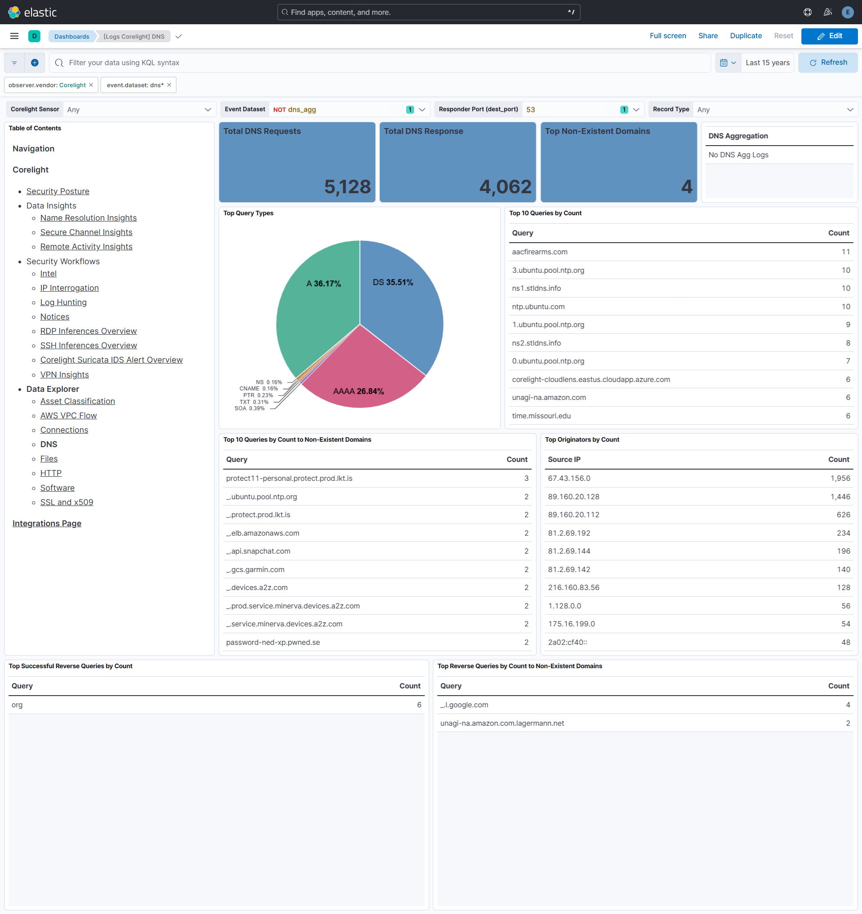
Task: Open the Last 15 years time picker
Action: (767, 62)
